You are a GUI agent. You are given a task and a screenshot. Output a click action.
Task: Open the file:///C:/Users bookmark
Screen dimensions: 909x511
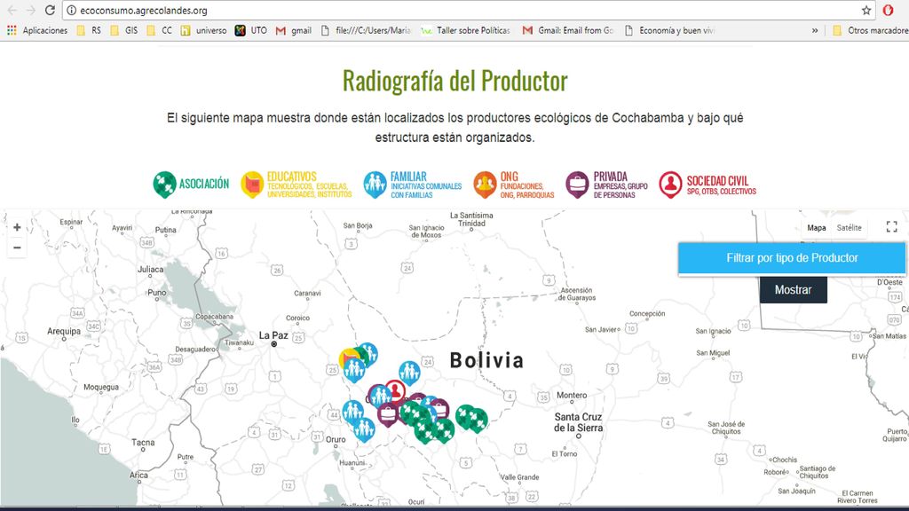click(x=366, y=31)
